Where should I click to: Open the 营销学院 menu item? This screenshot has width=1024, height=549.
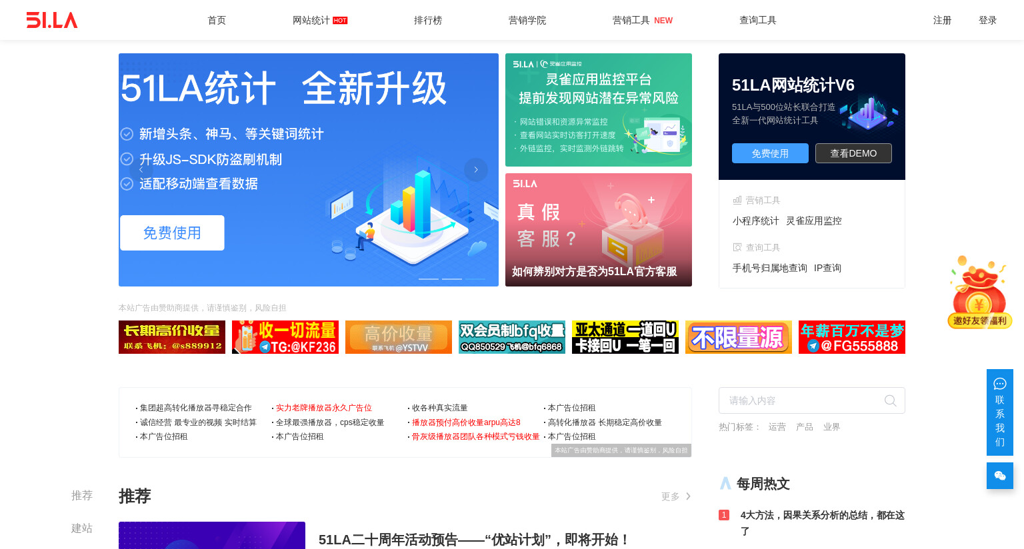click(527, 20)
